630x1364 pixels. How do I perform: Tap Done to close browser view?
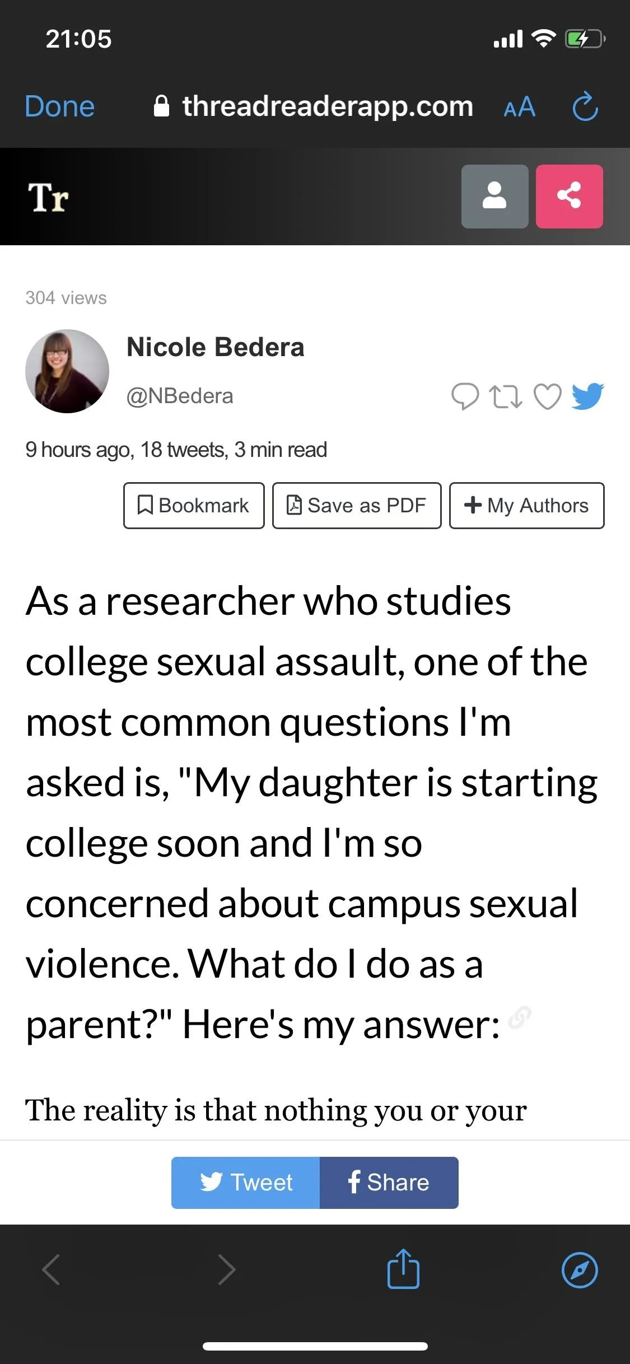click(59, 106)
